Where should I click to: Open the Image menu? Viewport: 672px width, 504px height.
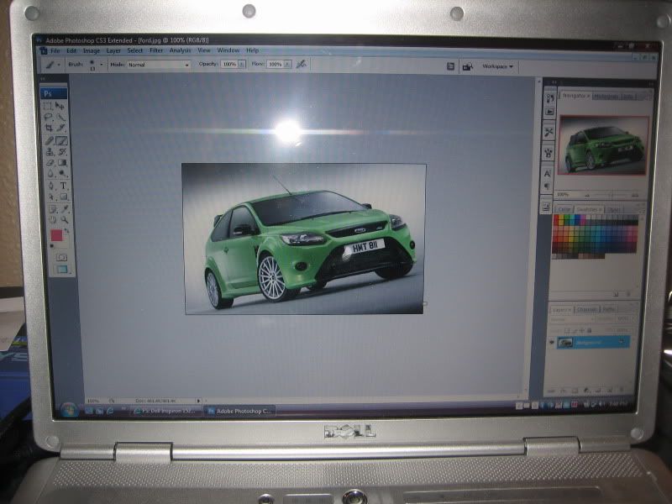pos(92,50)
